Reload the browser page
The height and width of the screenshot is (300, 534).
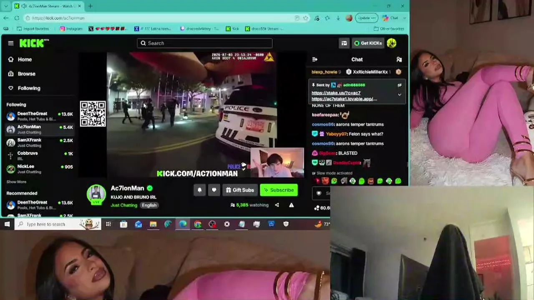(x=17, y=18)
